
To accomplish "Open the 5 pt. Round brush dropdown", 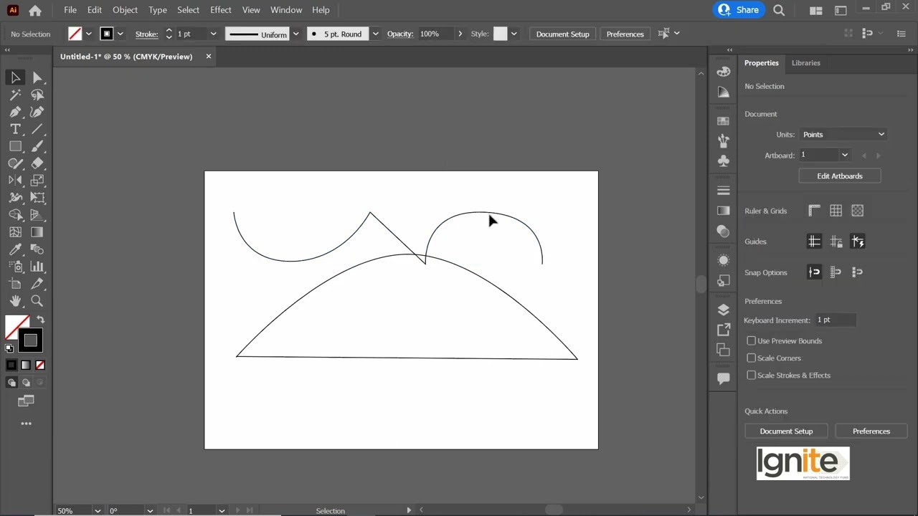I will [x=375, y=34].
